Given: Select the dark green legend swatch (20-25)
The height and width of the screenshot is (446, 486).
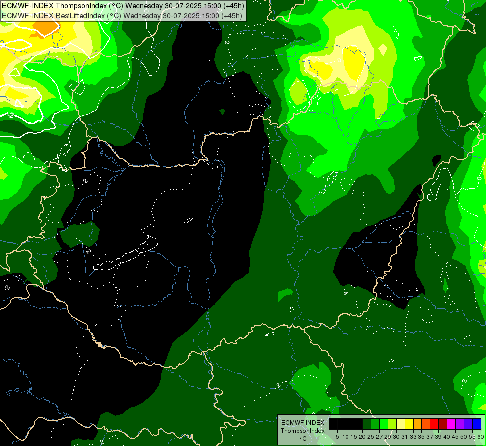Looking at the screenshot, I should tap(367, 424).
